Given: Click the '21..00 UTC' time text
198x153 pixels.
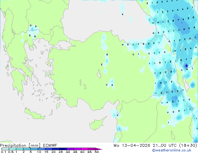Looking at the screenshot, I should pyautogui.click(x=165, y=146).
